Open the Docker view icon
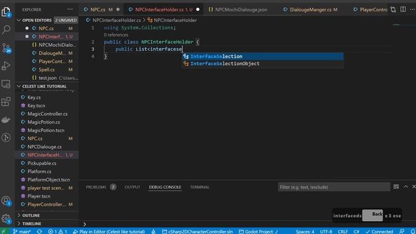The height and width of the screenshot is (234, 416). pyautogui.click(x=6, y=120)
